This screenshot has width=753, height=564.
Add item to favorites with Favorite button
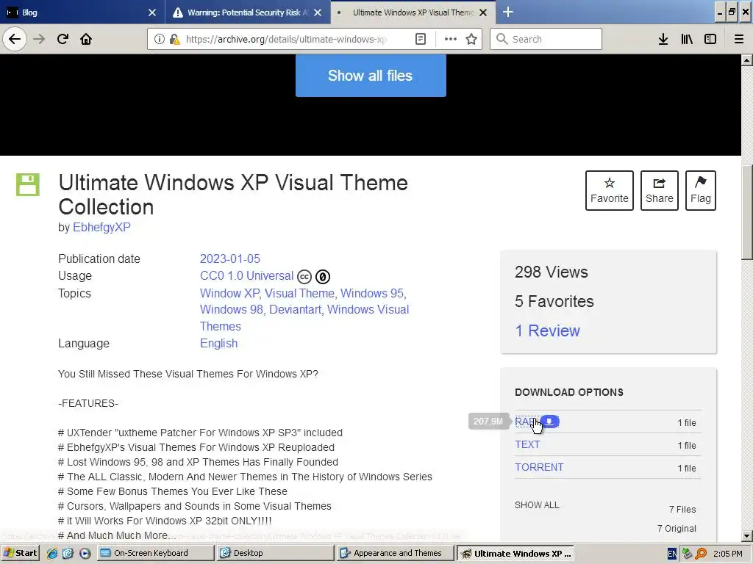pyautogui.click(x=610, y=190)
